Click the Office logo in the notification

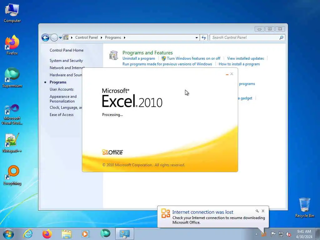coord(166,213)
